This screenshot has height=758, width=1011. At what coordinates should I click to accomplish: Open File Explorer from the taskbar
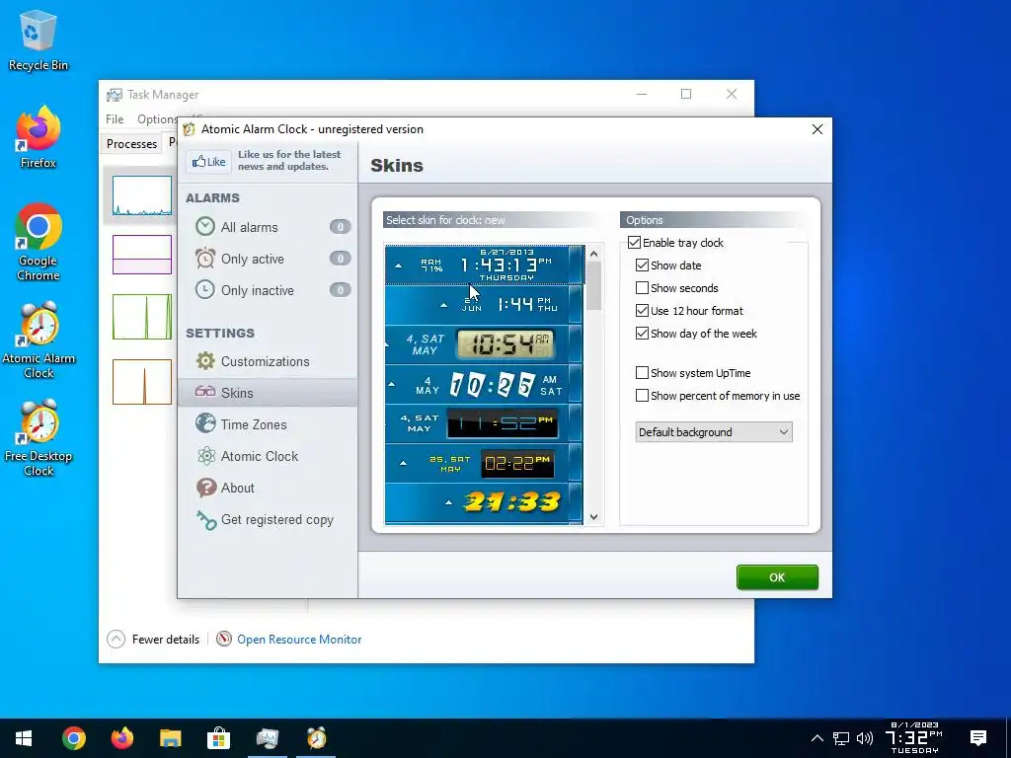click(x=170, y=738)
